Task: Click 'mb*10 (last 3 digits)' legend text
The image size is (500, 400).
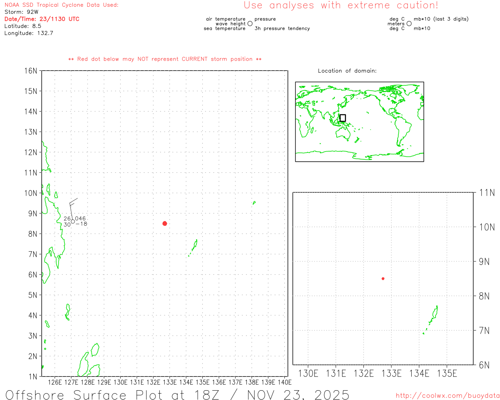Action: [441, 19]
